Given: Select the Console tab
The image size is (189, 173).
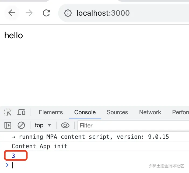Looking at the screenshot, I should 85,112.
